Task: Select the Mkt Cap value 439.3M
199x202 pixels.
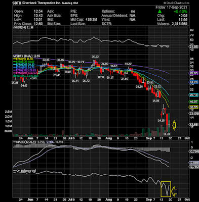Action: click(x=91, y=20)
